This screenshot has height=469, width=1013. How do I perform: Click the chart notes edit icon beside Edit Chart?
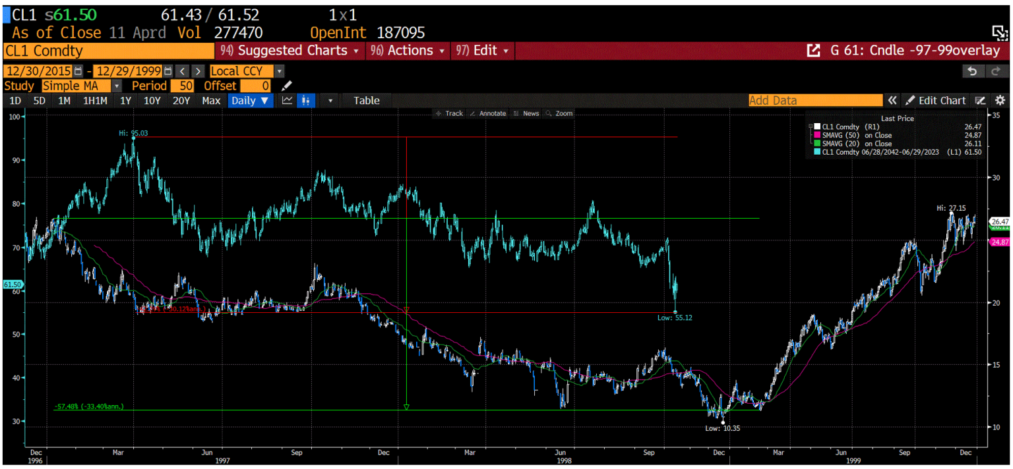980,100
